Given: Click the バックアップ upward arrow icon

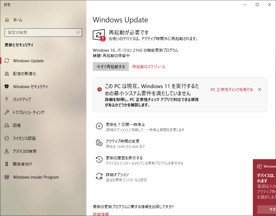Looking at the screenshot, I should point(7,99).
